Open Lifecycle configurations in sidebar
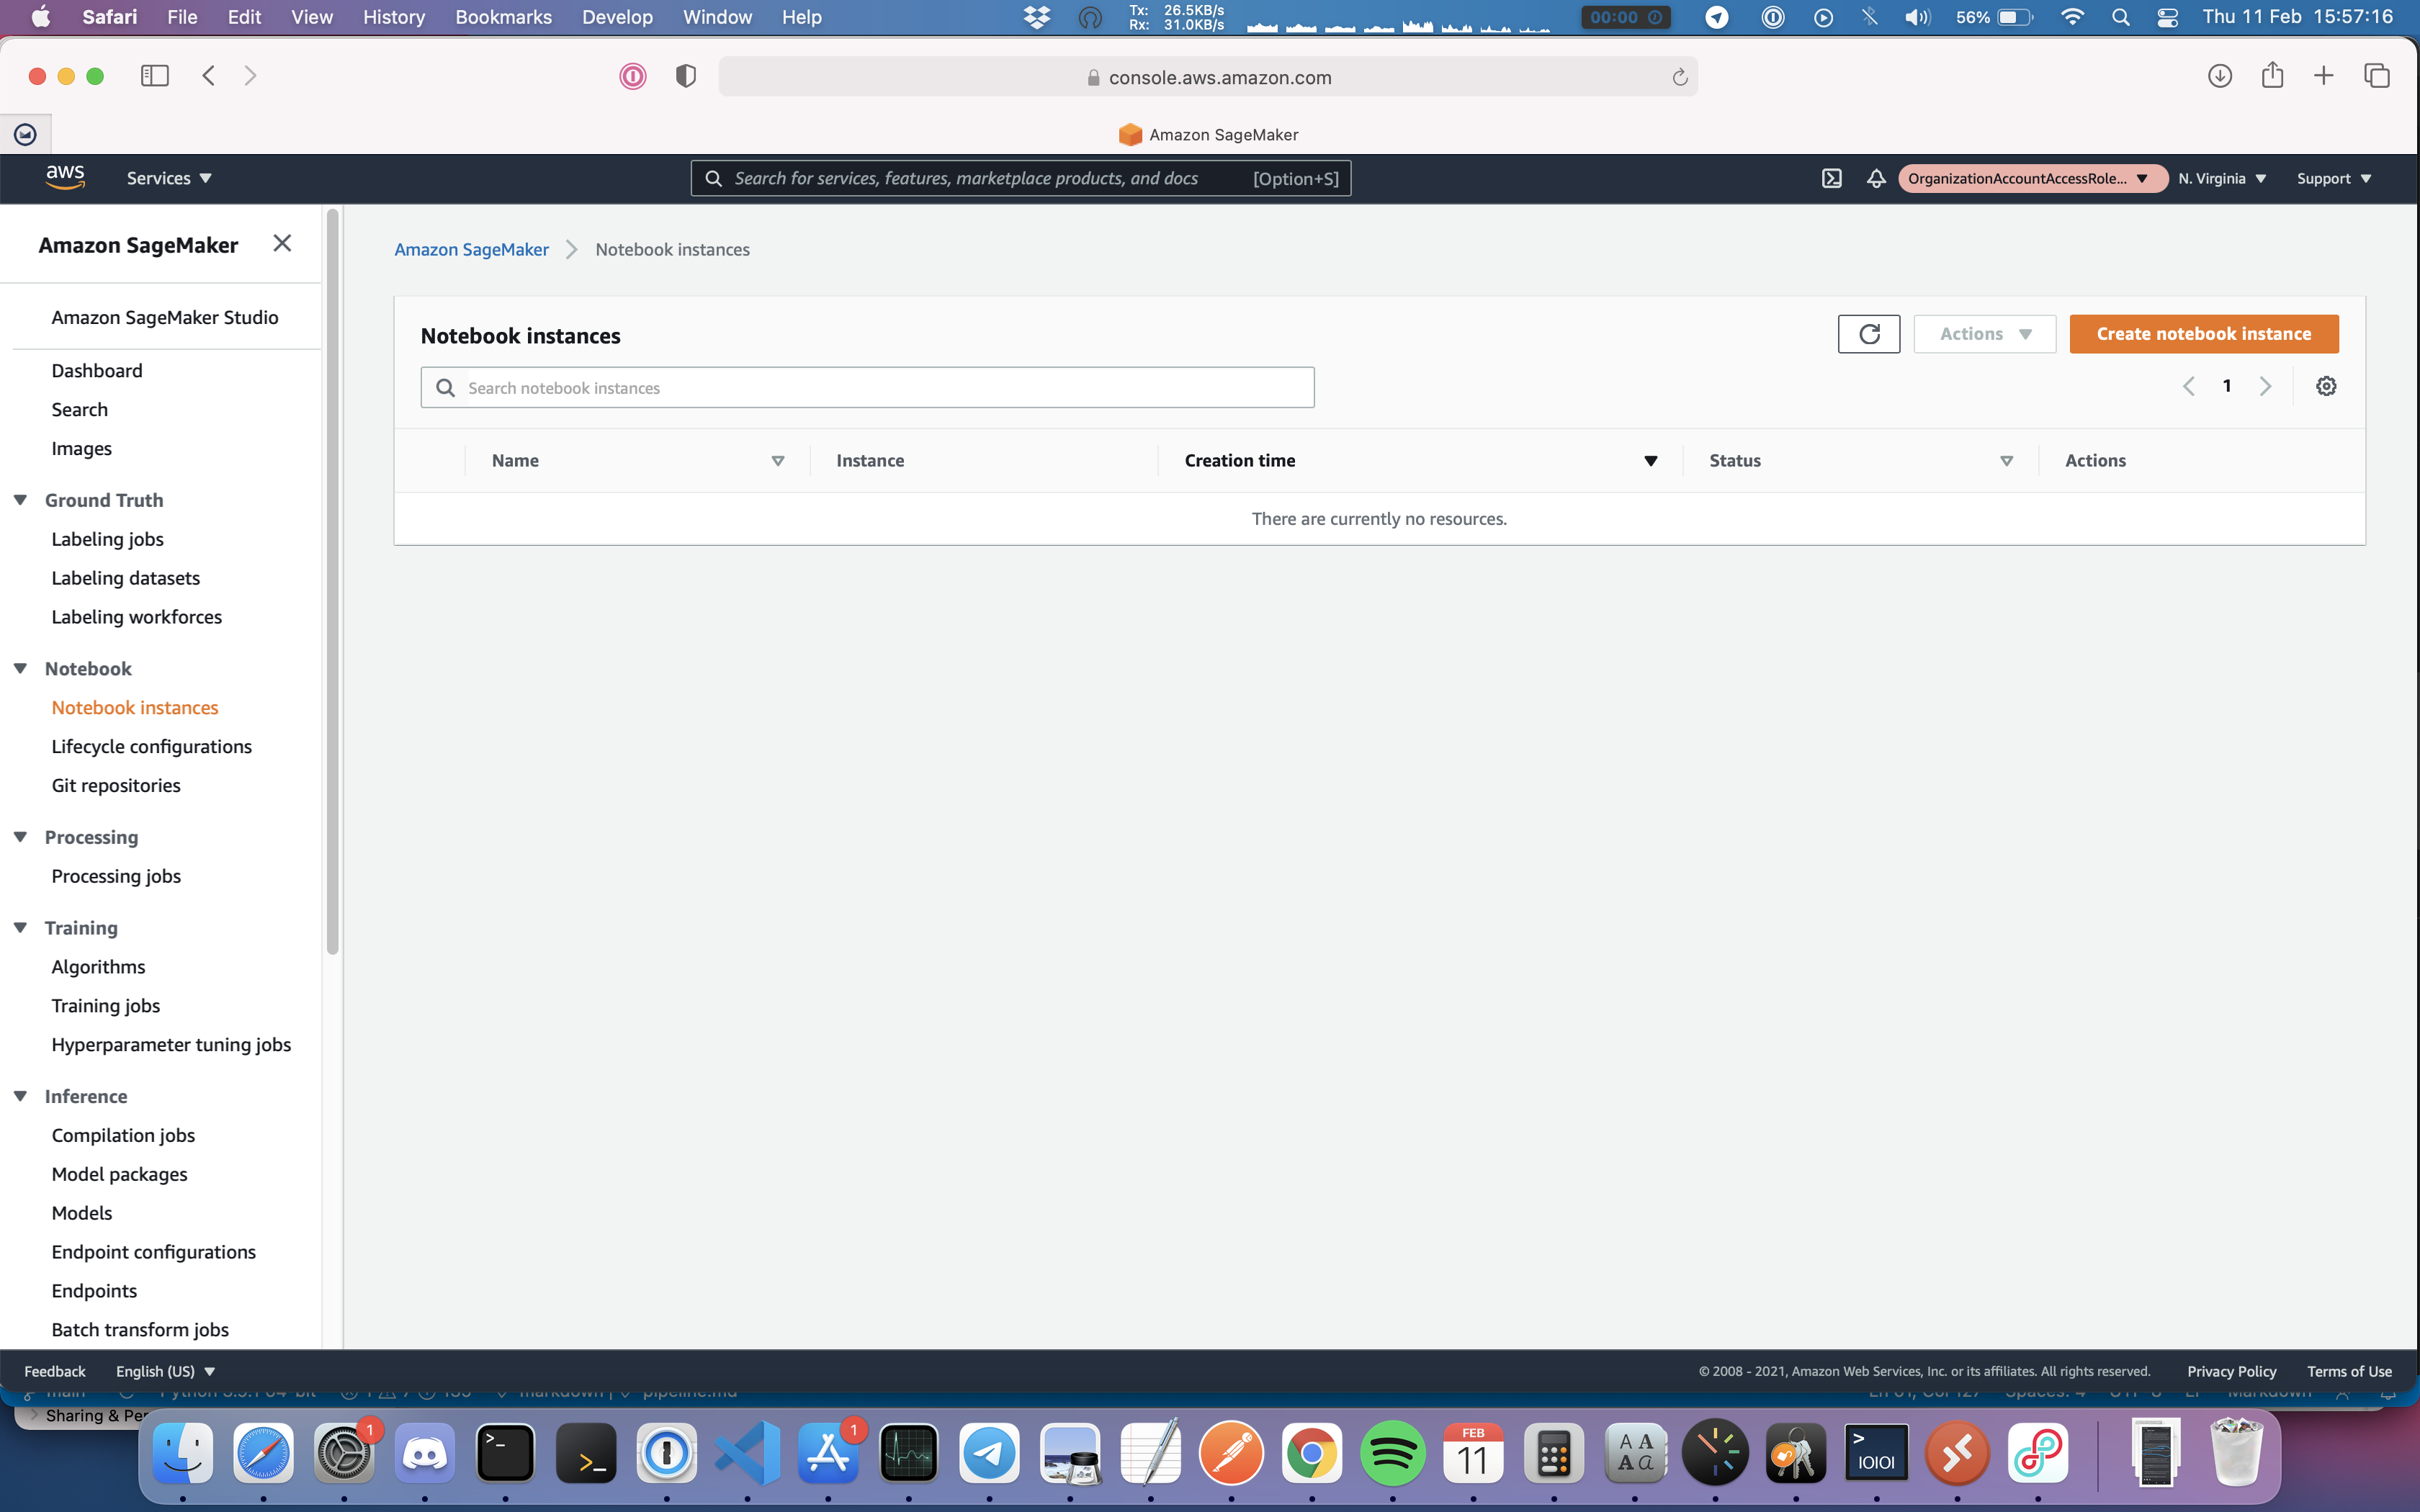The height and width of the screenshot is (1512, 2420). (x=151, y=747)
